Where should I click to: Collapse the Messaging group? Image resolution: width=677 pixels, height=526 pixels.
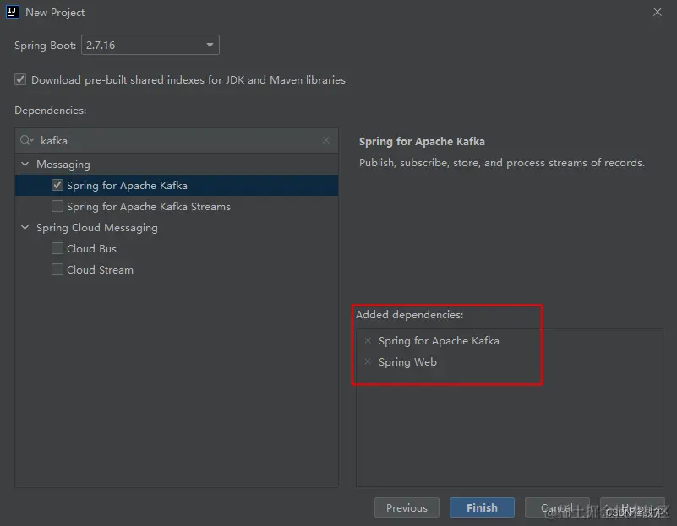(x=25, y=165)
